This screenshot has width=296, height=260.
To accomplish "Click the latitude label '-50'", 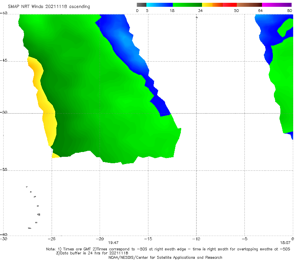I will click(4, 112).
